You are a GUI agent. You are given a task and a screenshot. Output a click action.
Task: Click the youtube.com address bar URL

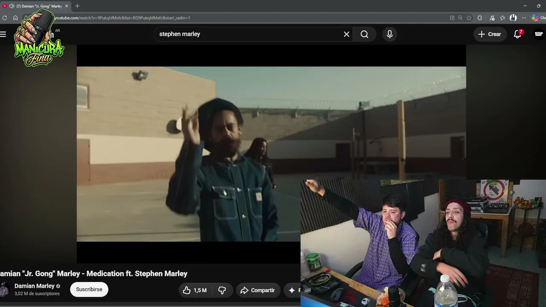coord(122,18)
